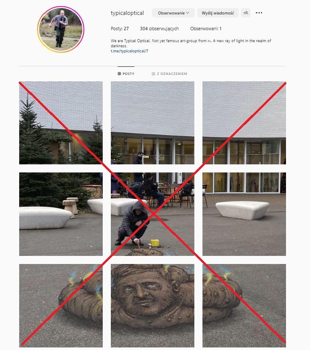Open the 304 obserwujących followers list
The height and width of the screenshot is (350, 312).
(x=160, y=29)
